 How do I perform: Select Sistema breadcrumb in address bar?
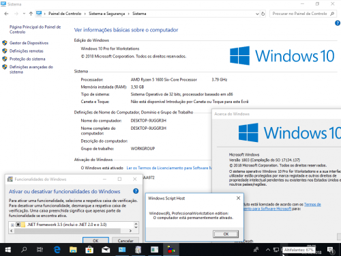(139, 14)
